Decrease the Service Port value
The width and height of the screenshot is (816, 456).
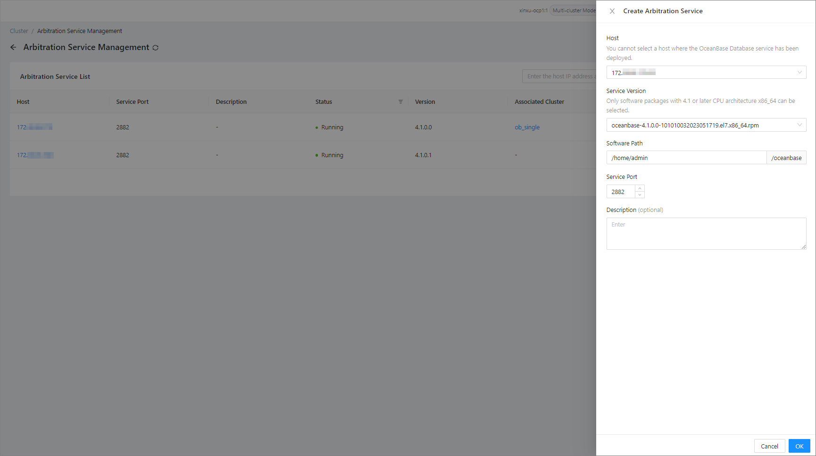point(640,194)
